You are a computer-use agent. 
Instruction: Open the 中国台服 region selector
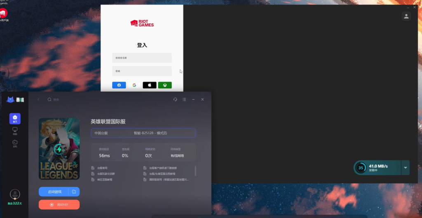tap(110, 133)
